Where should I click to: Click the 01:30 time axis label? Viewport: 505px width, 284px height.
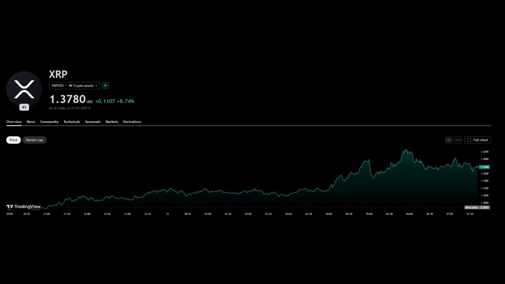click(x=228, y=214)
